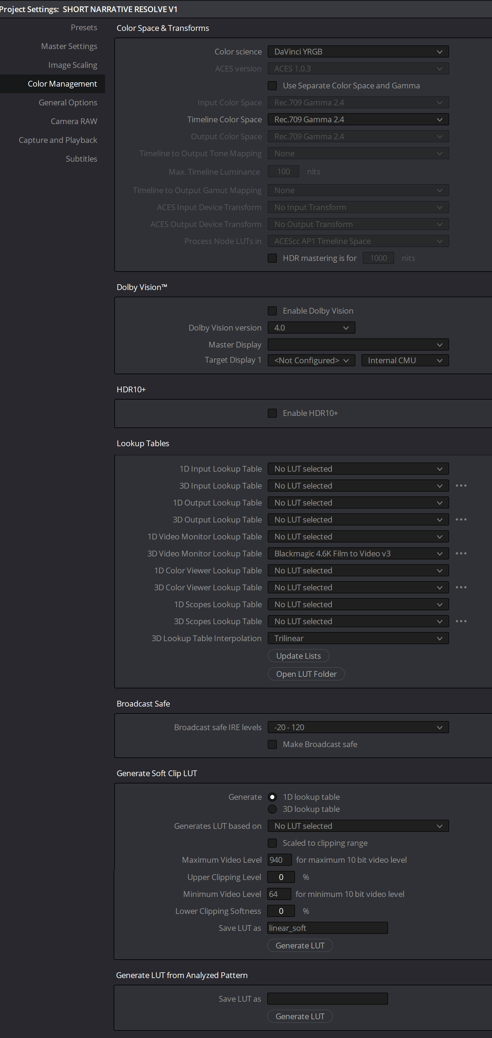Open 1D Input Lookup Table dropdown
Image resolution: width=492 pixels, height=1038 pixels.
tap(358, 469)
